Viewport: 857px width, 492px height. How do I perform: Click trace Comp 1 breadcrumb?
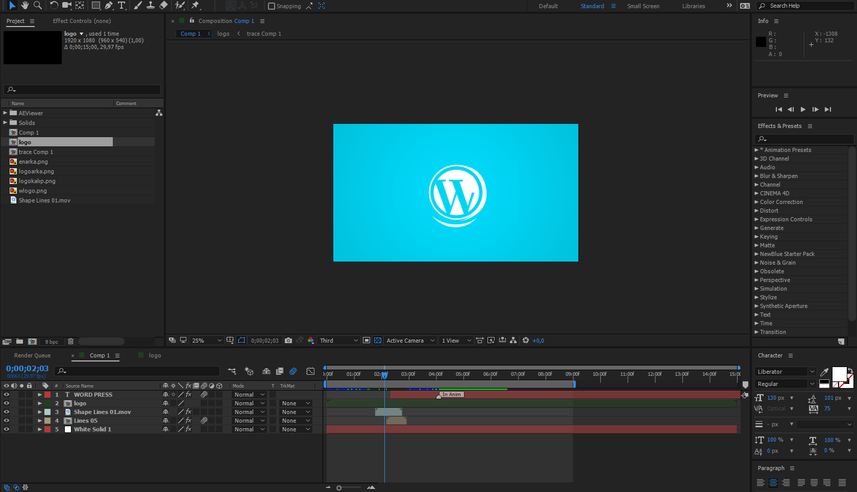coord(264,34)
